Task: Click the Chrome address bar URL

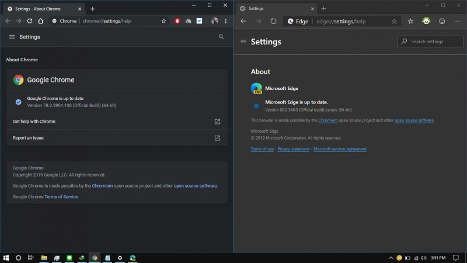Action: point(107,21)
